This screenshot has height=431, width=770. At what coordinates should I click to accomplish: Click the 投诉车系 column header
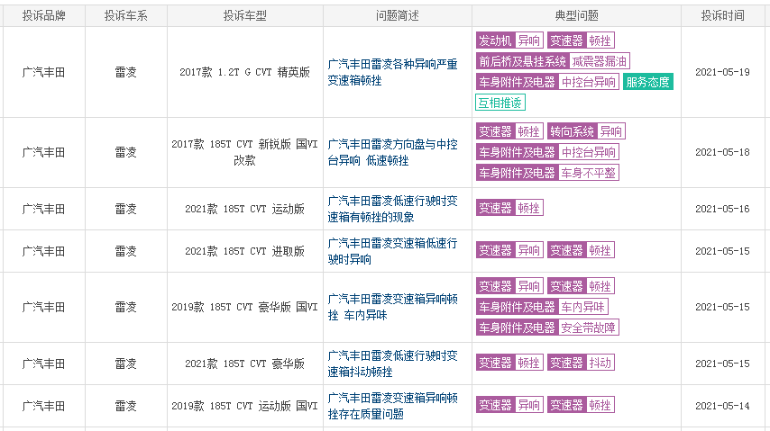coord(125,15)
